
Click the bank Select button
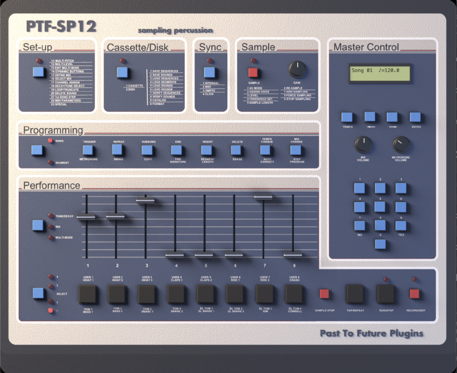pyautogui.click(x=38, y=293)
